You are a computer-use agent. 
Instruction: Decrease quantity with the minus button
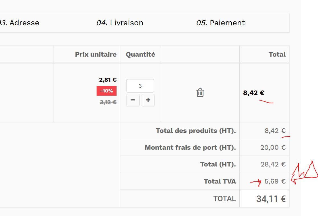(133, 100)
